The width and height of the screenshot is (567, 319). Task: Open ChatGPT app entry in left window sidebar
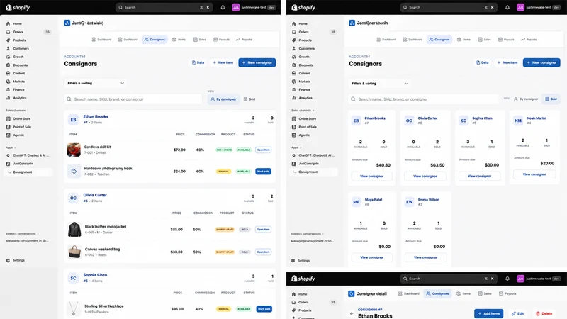[x=30, y=155]
